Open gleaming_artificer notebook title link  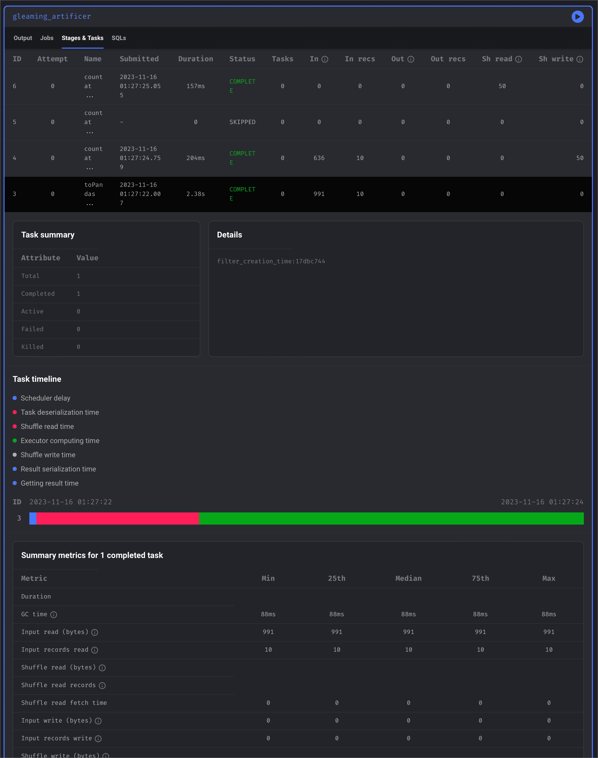click(x=52, y=16)
